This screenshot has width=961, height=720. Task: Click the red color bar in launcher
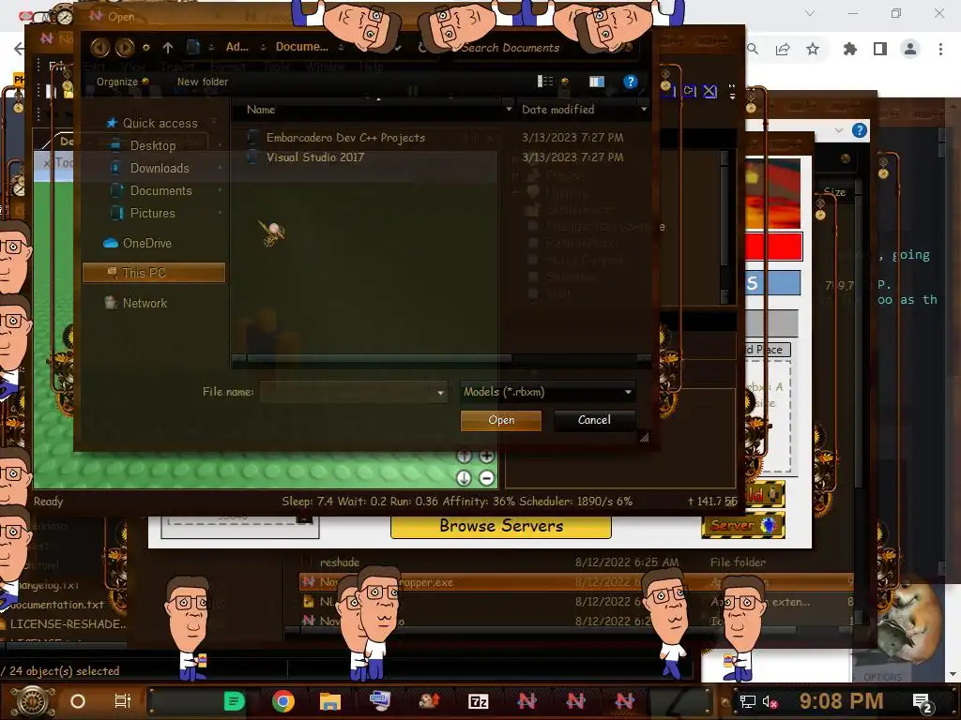click(x=773, y=247)
